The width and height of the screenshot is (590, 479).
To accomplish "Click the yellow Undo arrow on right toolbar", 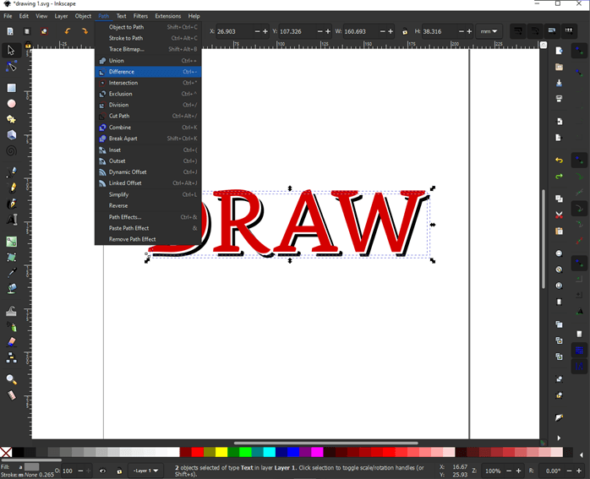I will 559,161.
